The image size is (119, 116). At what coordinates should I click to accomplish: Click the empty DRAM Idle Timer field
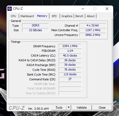pyautogui.click(x=70, y=84)
